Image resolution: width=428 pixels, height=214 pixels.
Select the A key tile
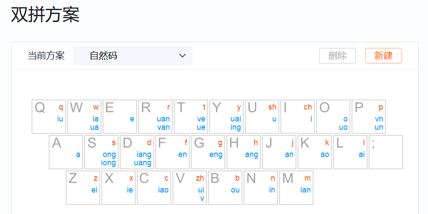[66, 152]
